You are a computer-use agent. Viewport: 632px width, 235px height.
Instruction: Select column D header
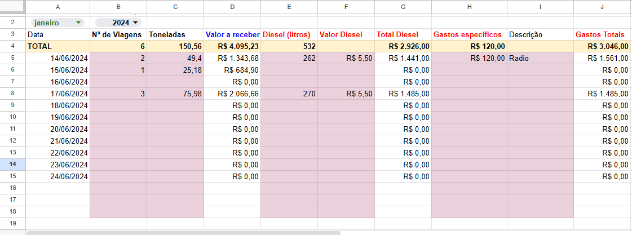232,6
